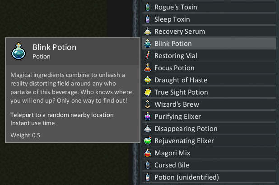The image size is (279, 185).
Task: Click the True Sight Potion yellow icon
Action: pos(148,92)
